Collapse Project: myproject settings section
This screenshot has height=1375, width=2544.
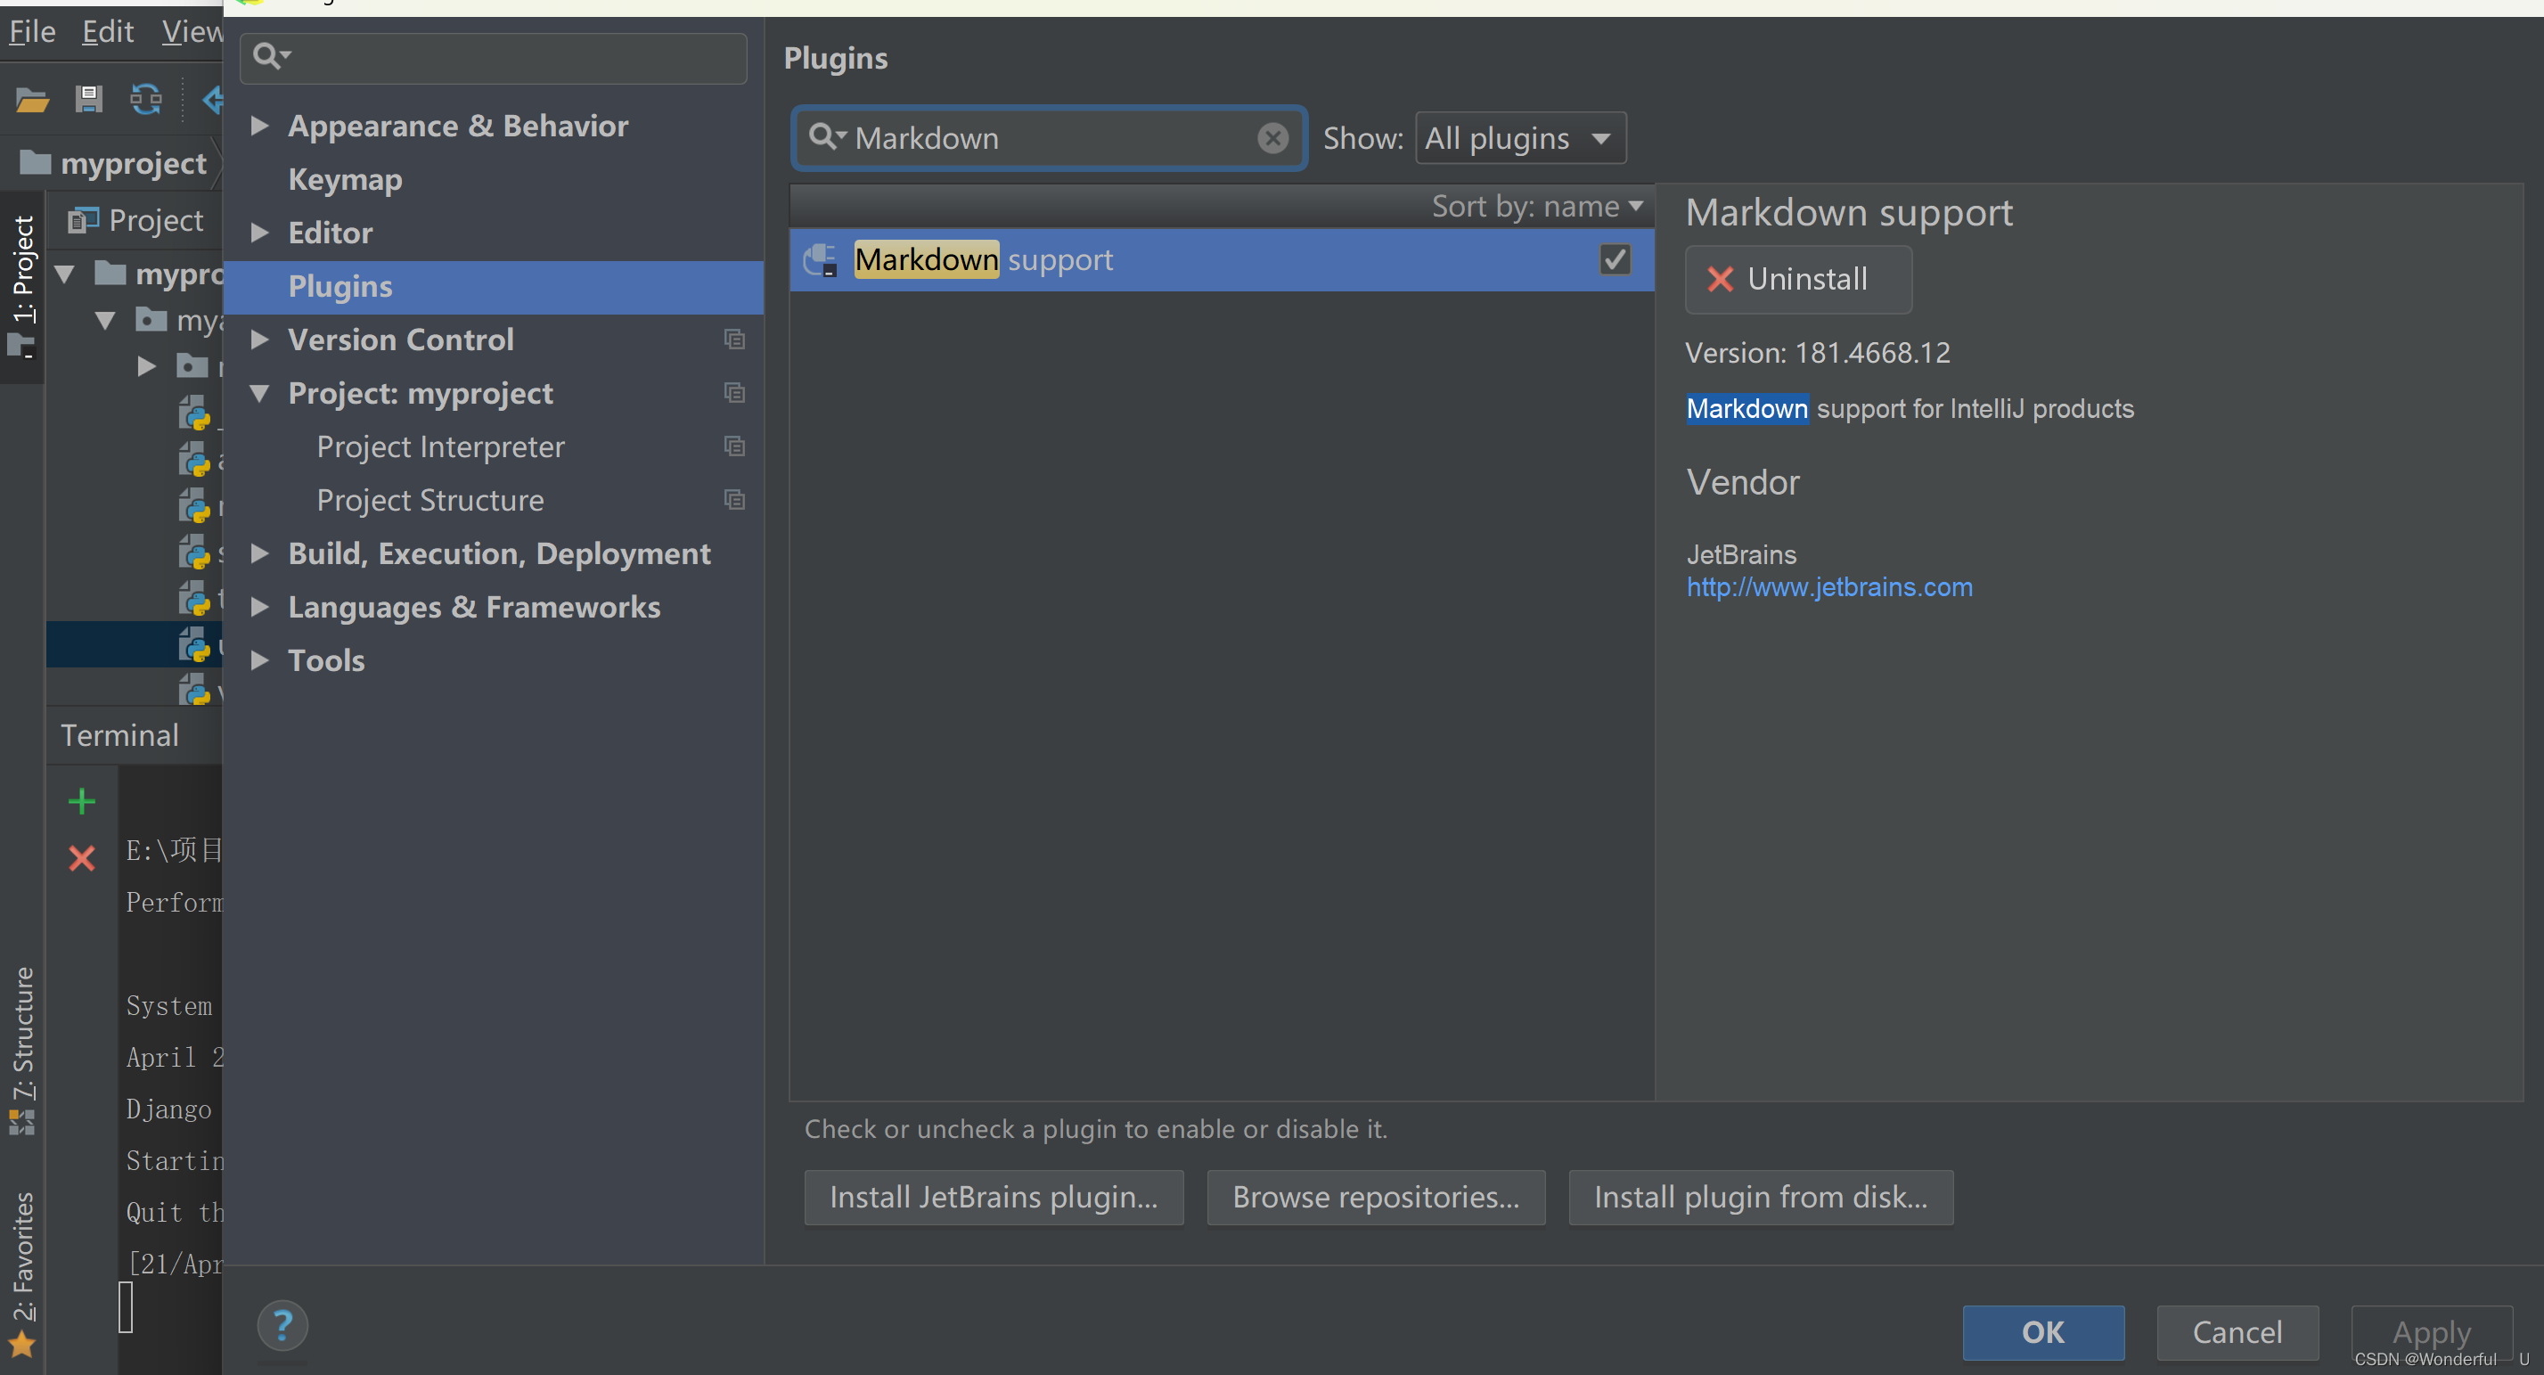259,393
